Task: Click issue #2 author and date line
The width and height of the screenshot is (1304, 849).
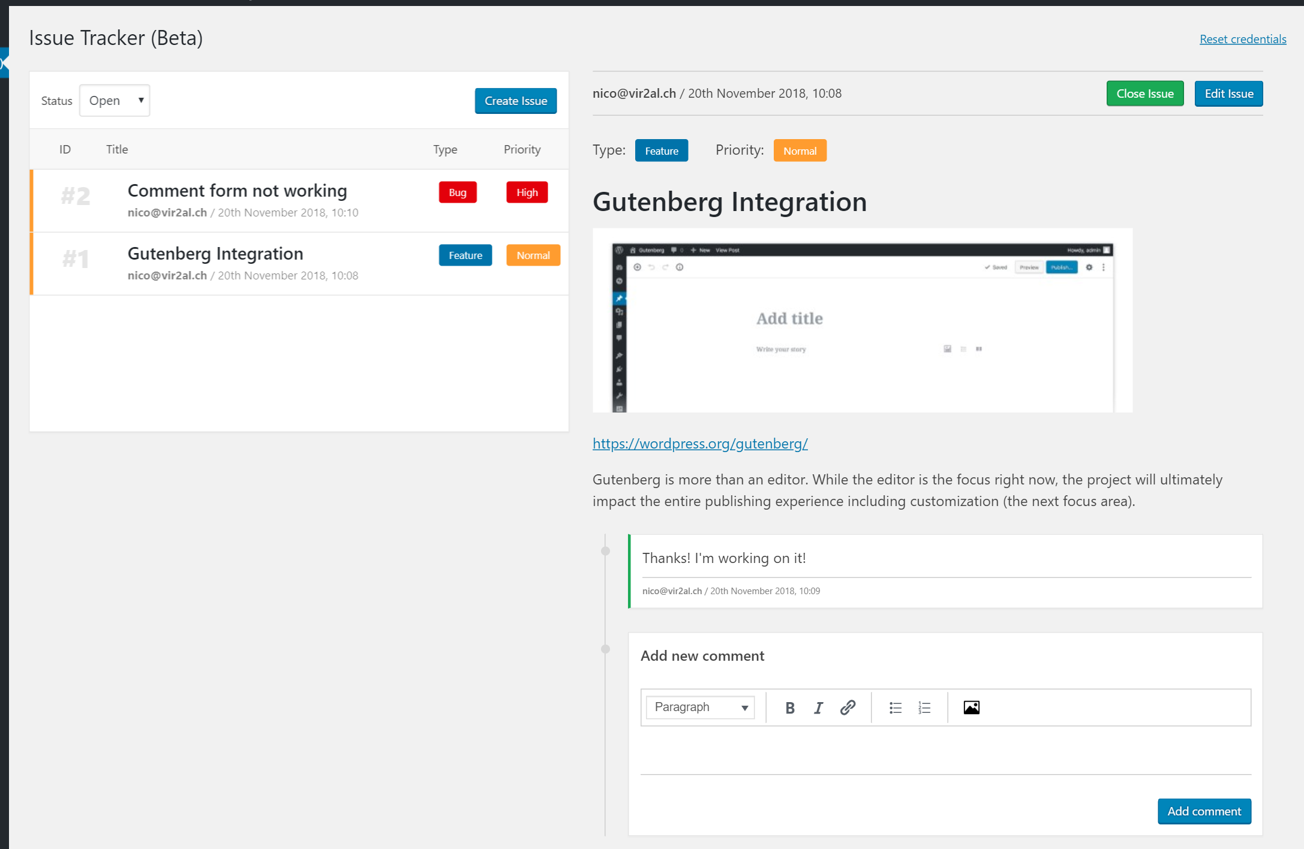Action: point(243,213)
